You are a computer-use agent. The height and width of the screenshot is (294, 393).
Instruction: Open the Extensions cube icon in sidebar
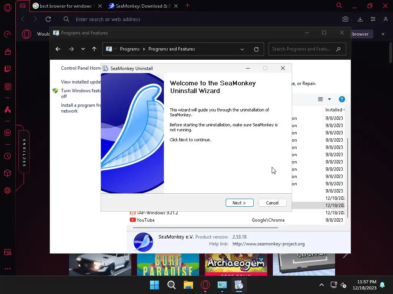pyautogui.click(x=8, y=173)
